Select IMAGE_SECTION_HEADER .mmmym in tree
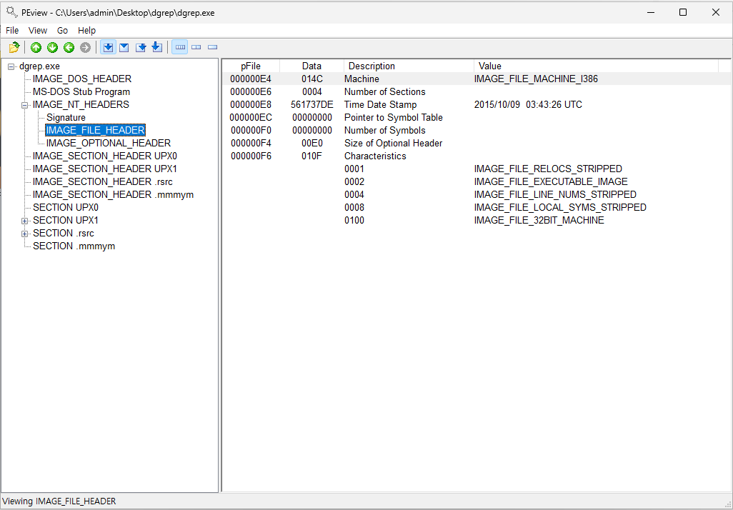 [x=113, y=194]
